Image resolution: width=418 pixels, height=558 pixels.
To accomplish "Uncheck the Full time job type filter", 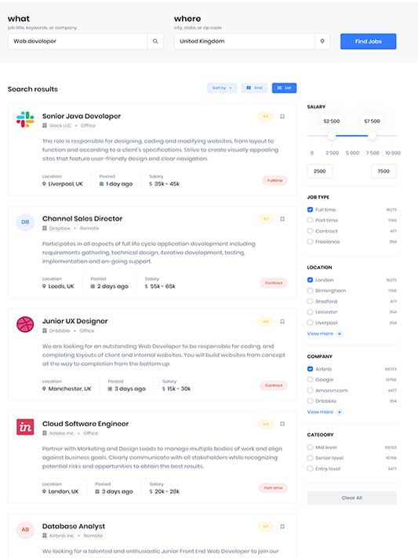I will (x=310, y=210).
